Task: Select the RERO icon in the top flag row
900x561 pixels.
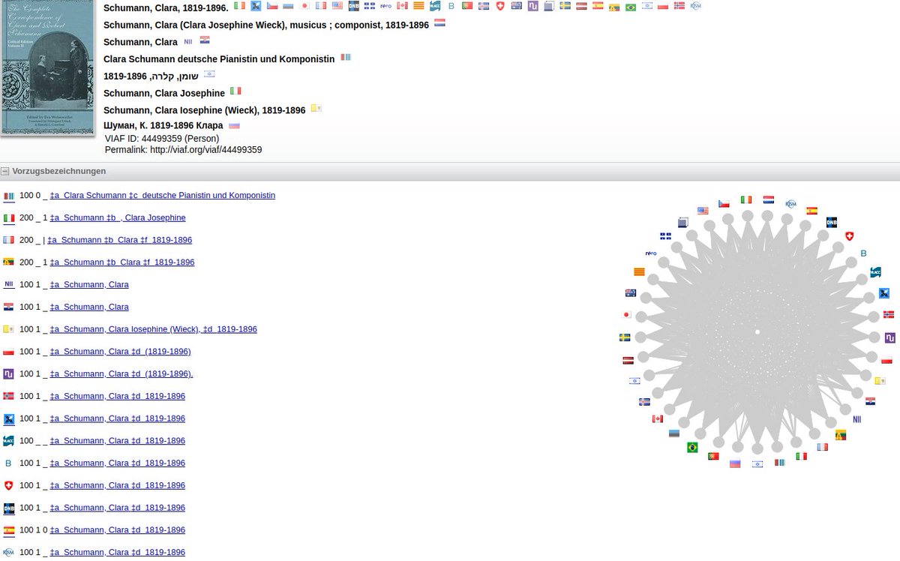Action: (385, 5)
